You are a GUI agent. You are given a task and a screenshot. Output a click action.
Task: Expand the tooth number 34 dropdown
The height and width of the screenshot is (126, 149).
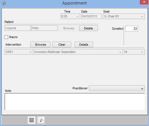point(134,52)
